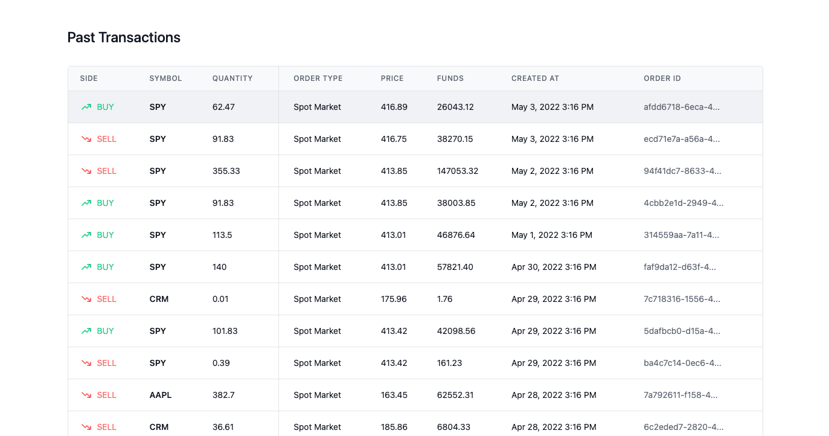The width and height of the screenshot is (829, 436).
Task: Click SELL trend-down icon for order ecd71e7a
Action: pyautogui.click(x=86, y=139)
